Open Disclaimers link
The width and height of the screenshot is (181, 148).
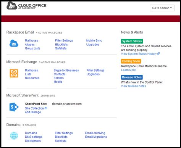pyautogui.click(x=33, y=141)
